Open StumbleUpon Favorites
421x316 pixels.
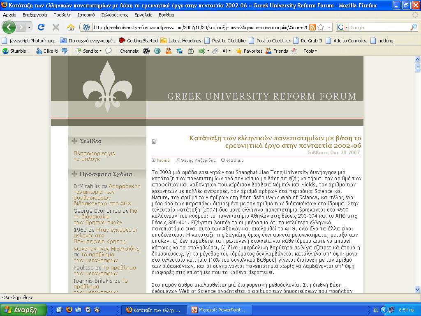(249, 51)
